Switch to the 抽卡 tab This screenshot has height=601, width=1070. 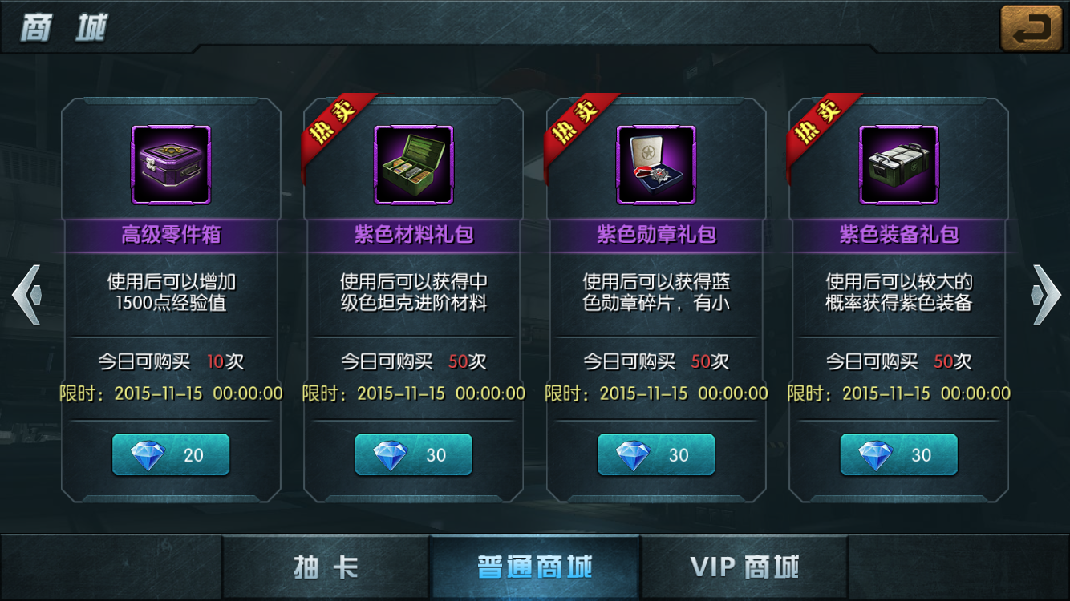point(326,567)
